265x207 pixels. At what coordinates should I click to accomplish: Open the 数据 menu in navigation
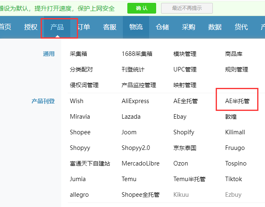pos(215,27)
